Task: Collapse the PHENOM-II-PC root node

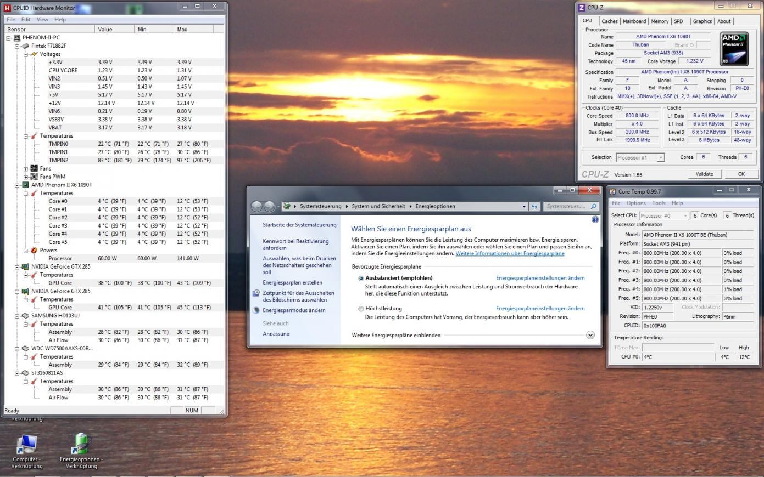Action: click(8, 38)
